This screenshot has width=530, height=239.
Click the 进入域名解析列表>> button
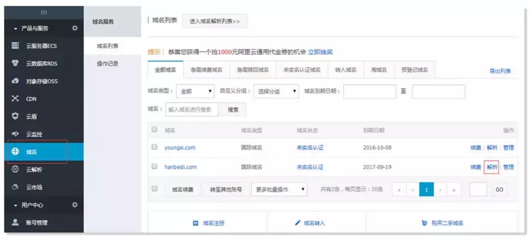[x=215, y=21]
